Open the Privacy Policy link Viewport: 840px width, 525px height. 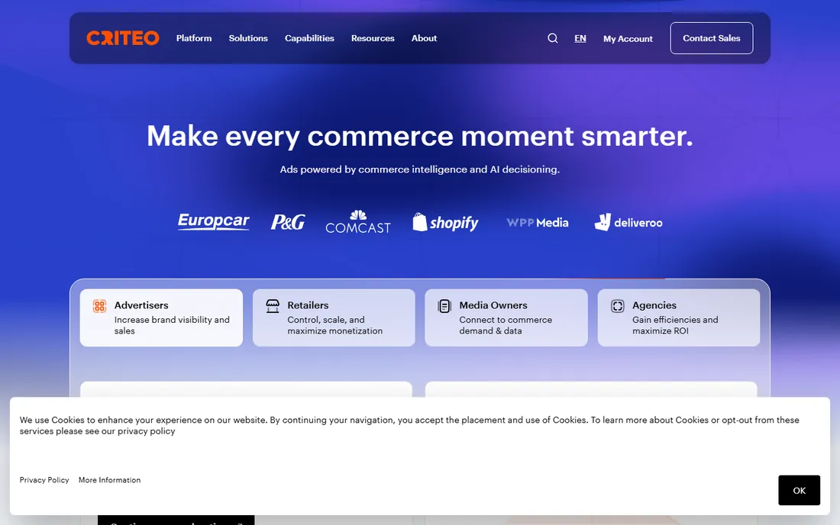coord(44,480)
